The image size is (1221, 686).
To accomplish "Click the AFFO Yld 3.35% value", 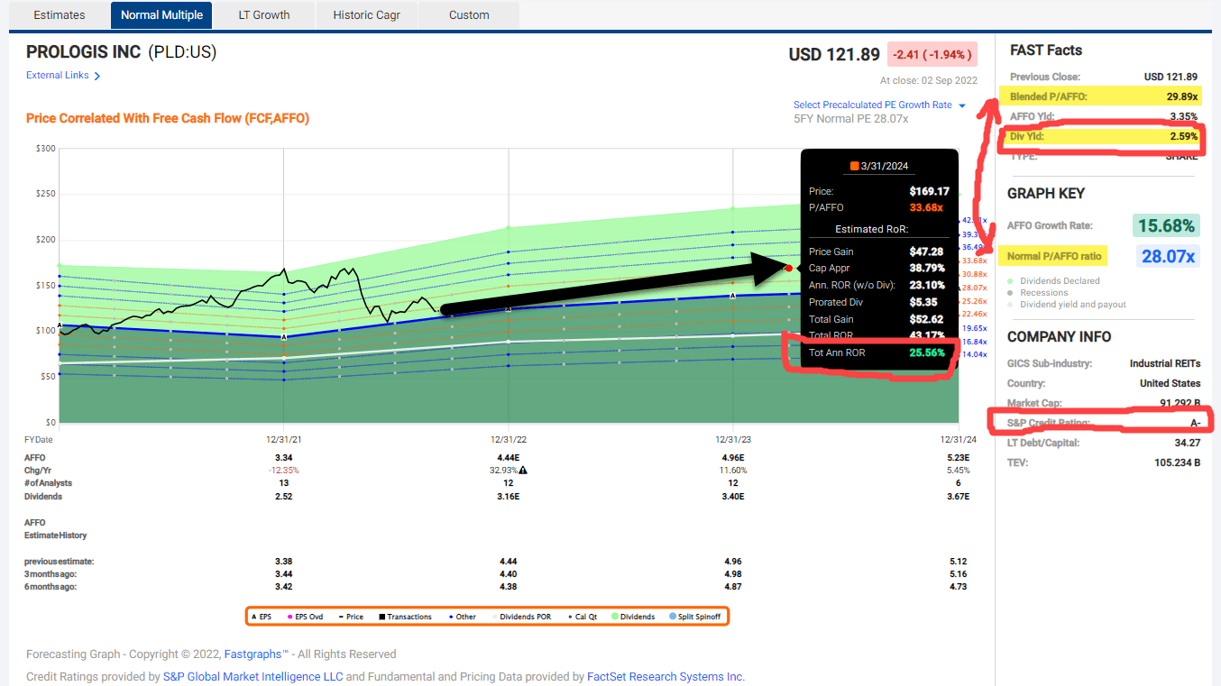I will click(1183, 116).
